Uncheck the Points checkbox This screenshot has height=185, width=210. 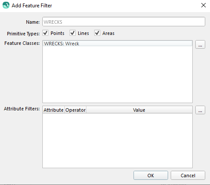tap(45, 33)
